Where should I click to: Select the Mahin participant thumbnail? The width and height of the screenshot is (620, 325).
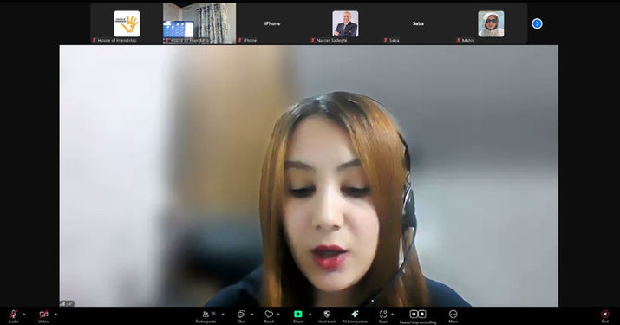tap(491, 23)
